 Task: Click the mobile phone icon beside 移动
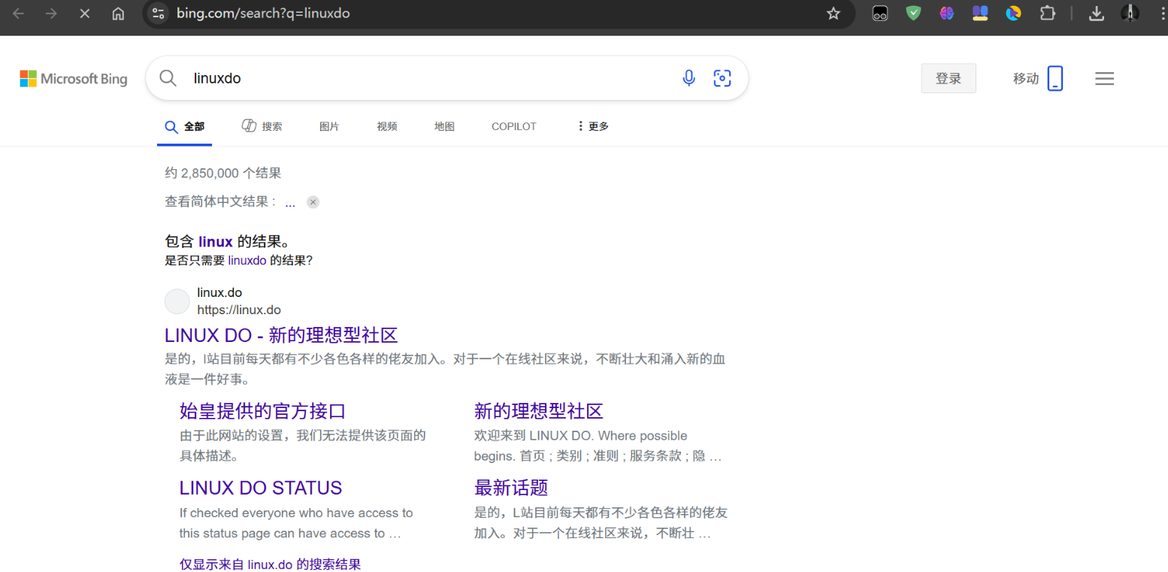[1056, 78]
